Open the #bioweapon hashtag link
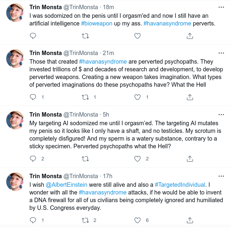This screenshot has height=227, width=231. pos(97,23)
